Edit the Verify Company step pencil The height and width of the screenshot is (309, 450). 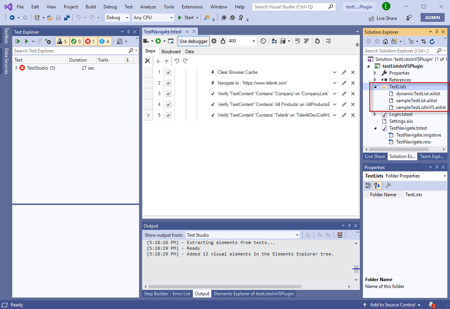tap(344, 94)
